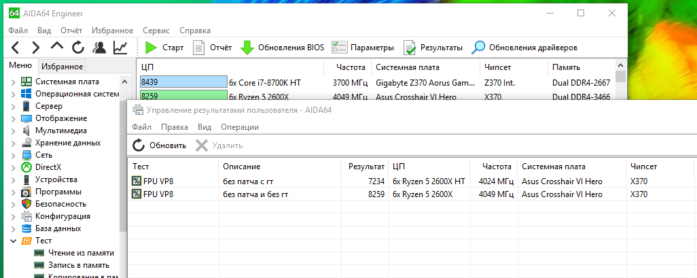Click Обновления драйверов toolbar button
Viewport: 697px width, 278px height.
(524, 48)
